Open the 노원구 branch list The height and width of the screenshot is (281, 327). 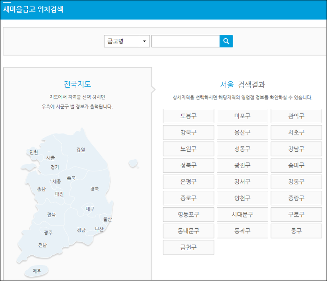pyautogui.click(x=189, y=149)
